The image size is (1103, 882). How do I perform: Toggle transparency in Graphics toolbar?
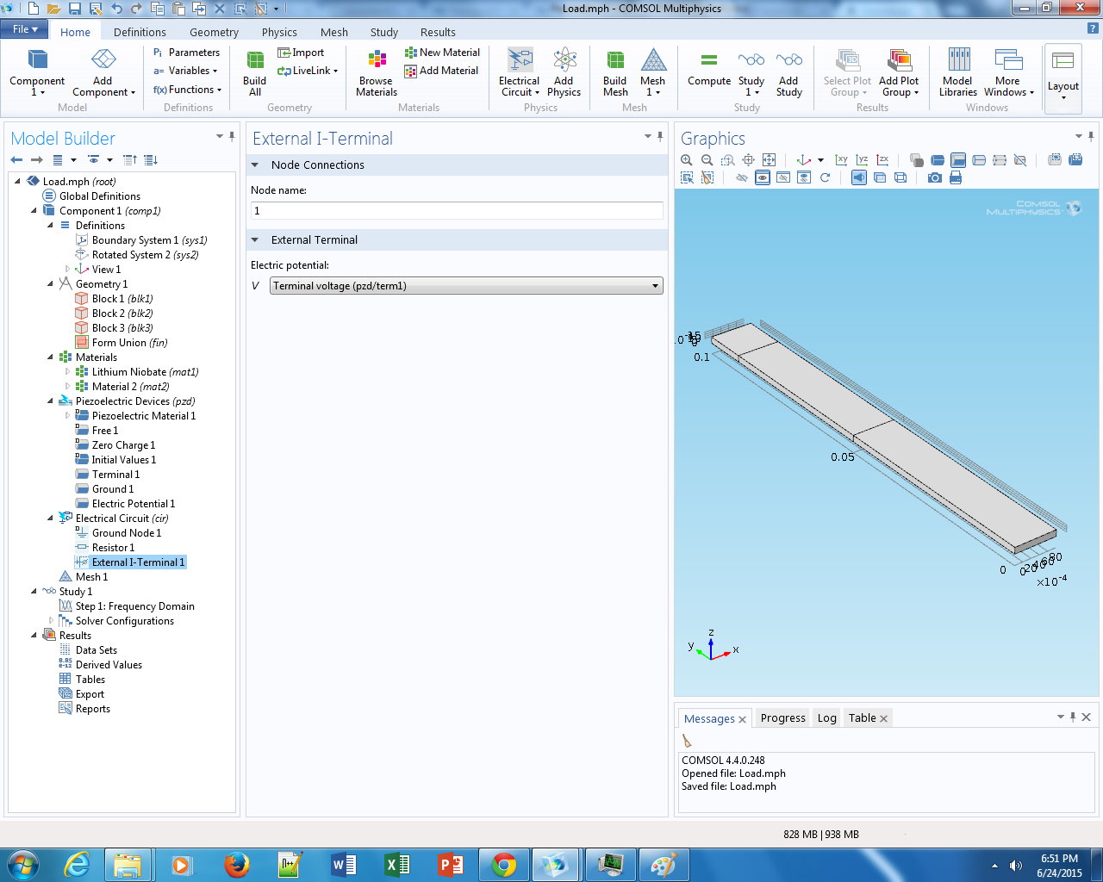pos(880,177)
